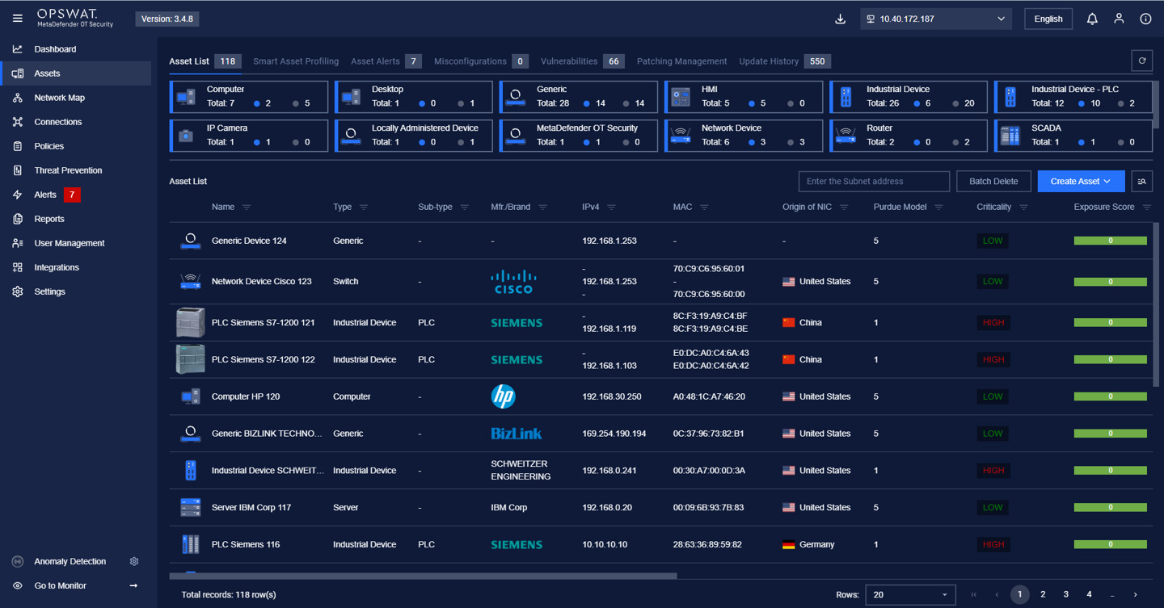Click the Criticality column filter icon
Screen dimensions: 1164x608
[1023, 208]
